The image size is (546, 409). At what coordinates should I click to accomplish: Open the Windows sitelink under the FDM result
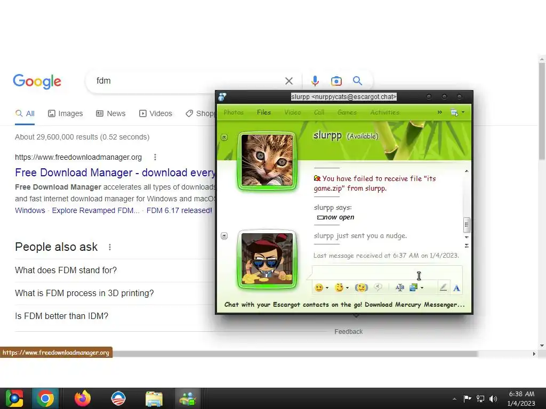tap(30, 210)
